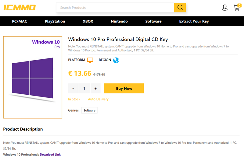
Task: Decrease quantity with the minus button
Action: coord(73,88)
